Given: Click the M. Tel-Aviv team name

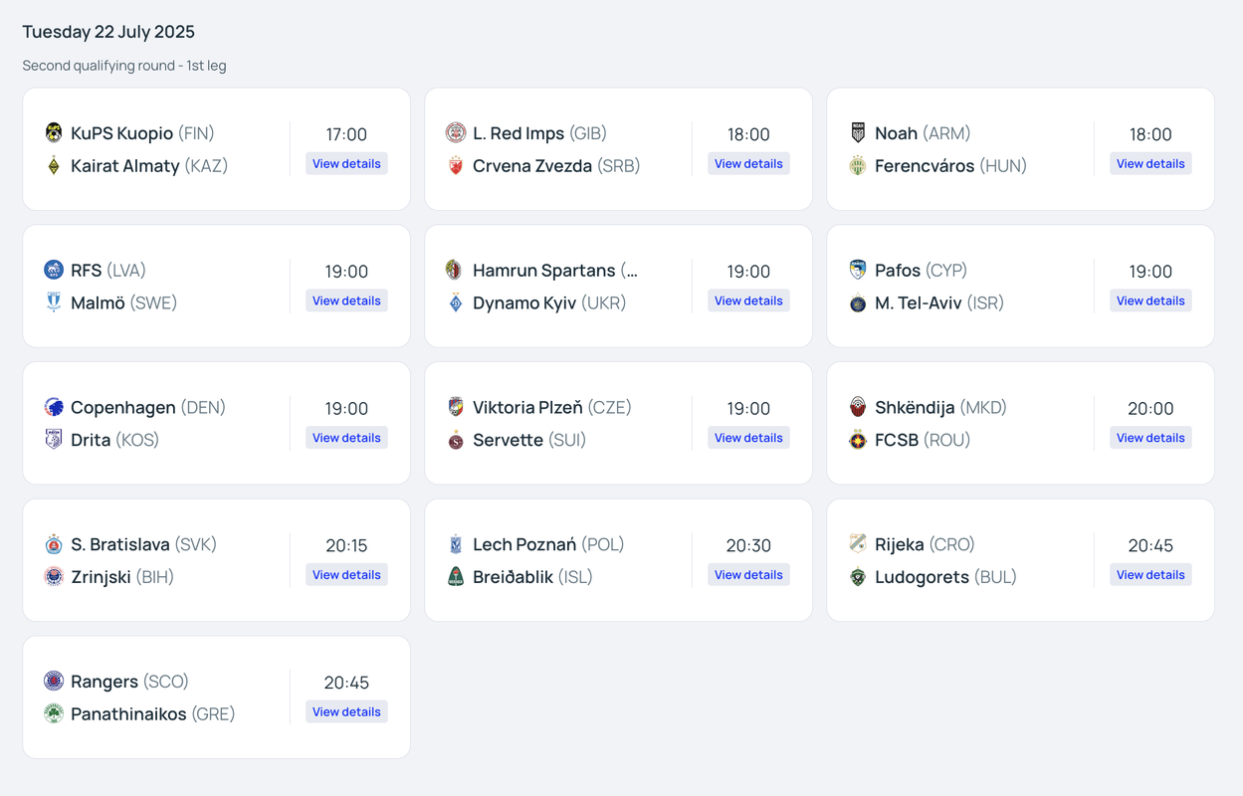Looking at the screenshot, I should point(919,303).
